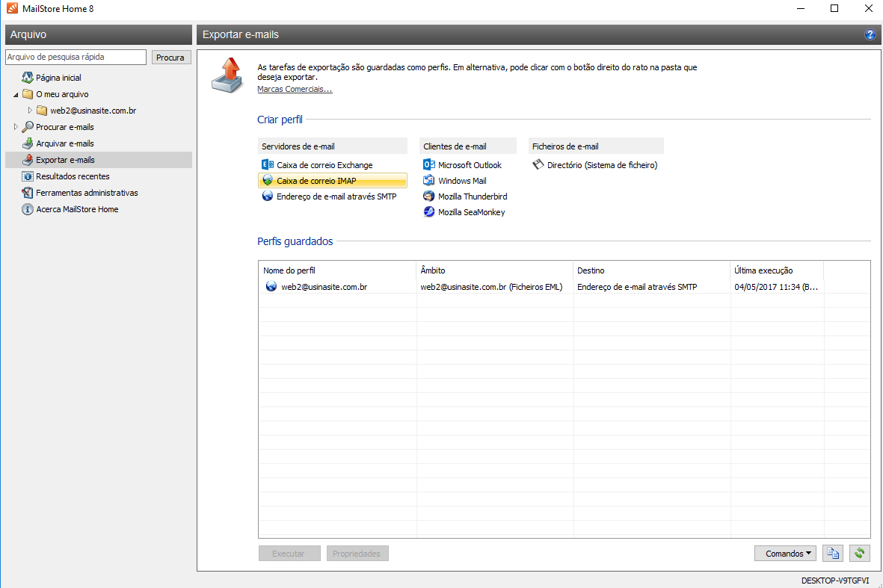Expand the Procurar e-mails tree node
Screen dimensions: 883x588
[16, 127]
